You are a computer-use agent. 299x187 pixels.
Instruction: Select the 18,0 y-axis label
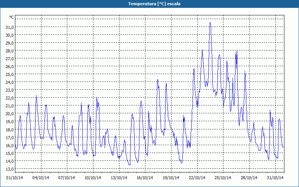[x=10, y=129]
